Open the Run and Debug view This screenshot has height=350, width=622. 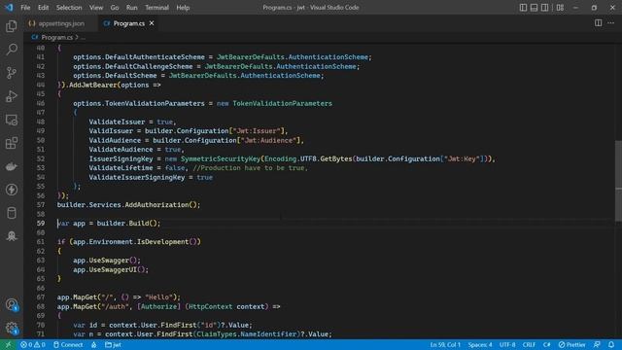tap(12, 96)
